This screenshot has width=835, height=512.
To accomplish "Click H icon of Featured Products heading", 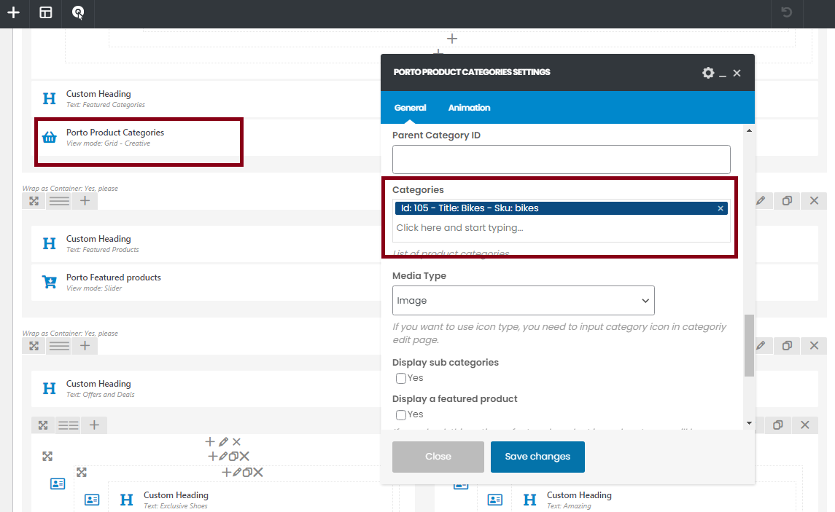I will [x=49, y=243].
